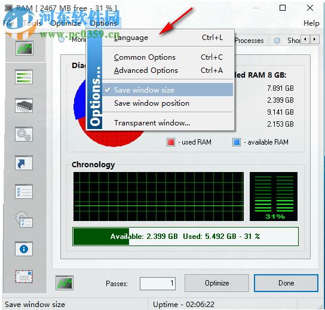The width and height of the screenshot is (325, 310).
Task: Enable Save window position option
Action: click(168, 103)
